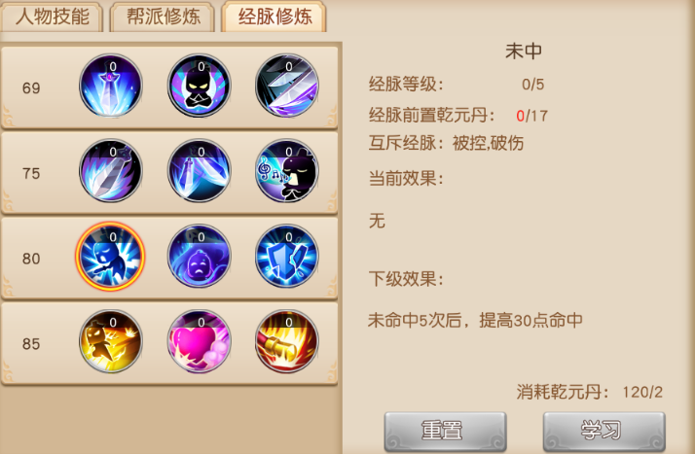The width and height of the screenshot is (695, 454).
Task: Select the red hammer skill in row 85
Action: (287, 341)
